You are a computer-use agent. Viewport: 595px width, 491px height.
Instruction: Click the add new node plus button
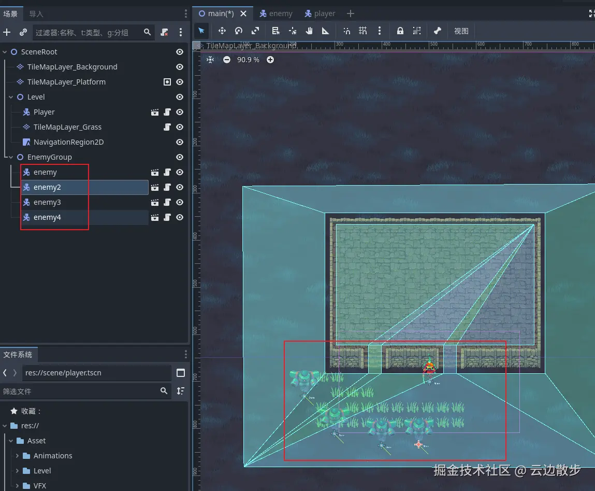pyautogui.click(x=7, y=32)
